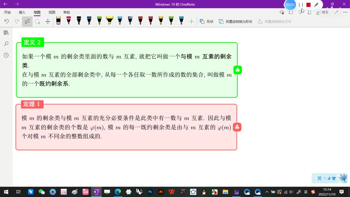Select the galaxy-patterned pen
Viewport: 350px width, 197px height.
coord(130,21)
